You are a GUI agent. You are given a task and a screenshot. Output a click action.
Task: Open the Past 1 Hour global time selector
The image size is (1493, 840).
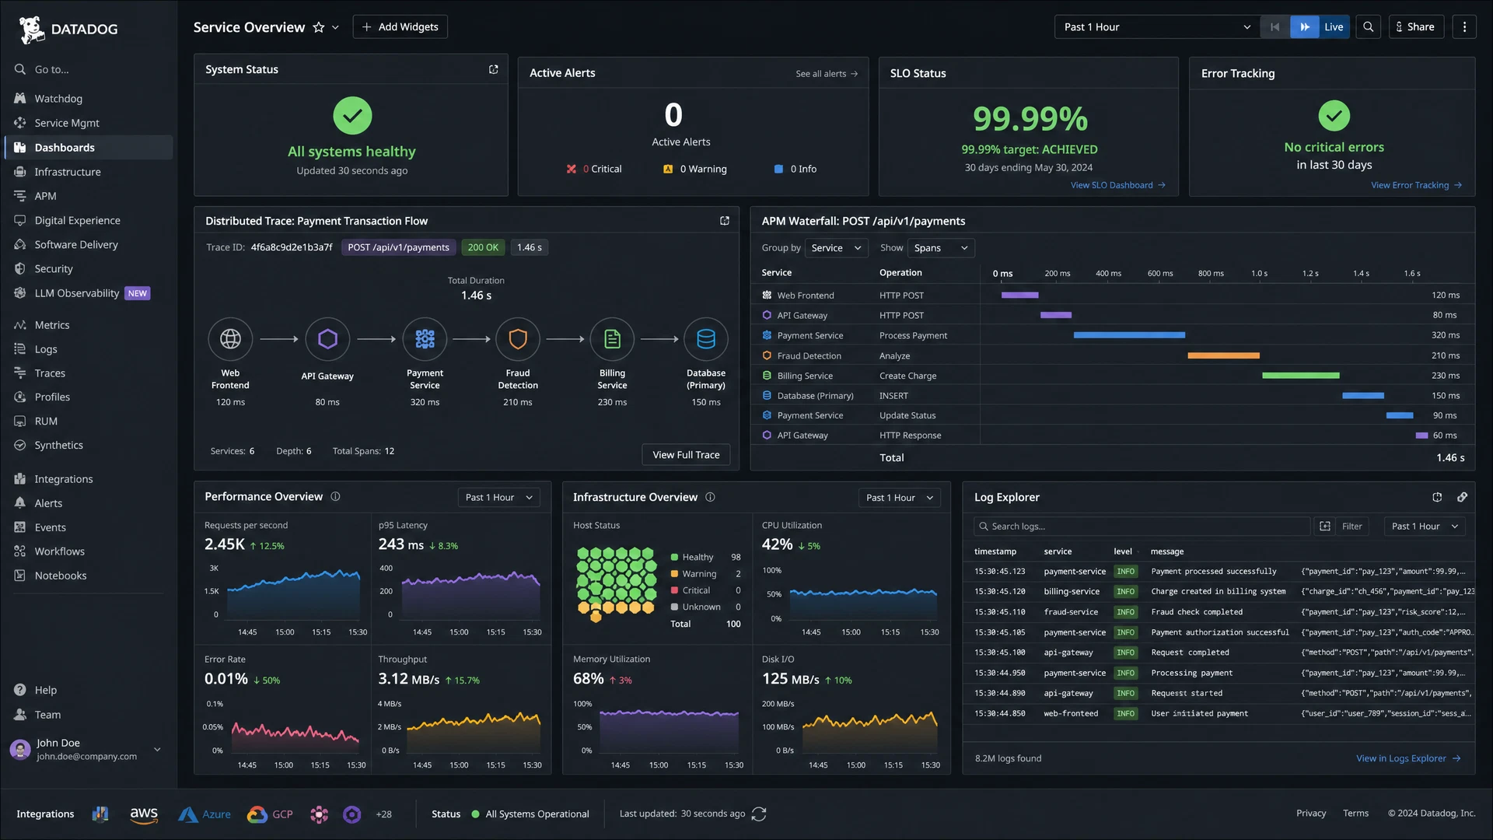click(x=1156, y=27)
